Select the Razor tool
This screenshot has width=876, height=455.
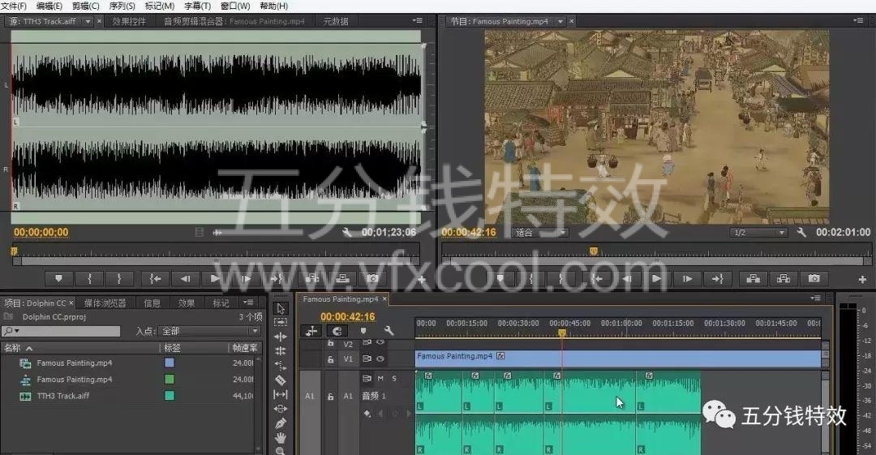pos(281,380)
